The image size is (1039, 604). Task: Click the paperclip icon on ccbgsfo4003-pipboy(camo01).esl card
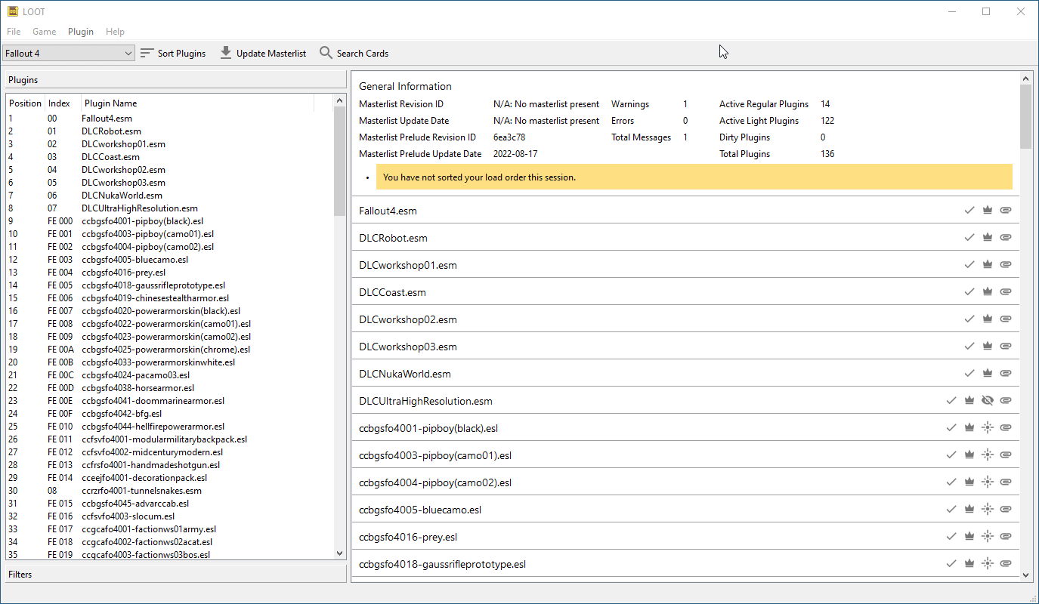pos(1005,455)
